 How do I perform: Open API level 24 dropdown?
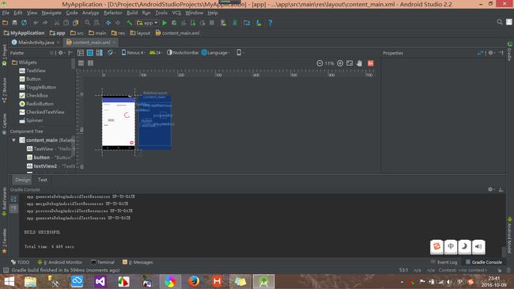point(156,52)
